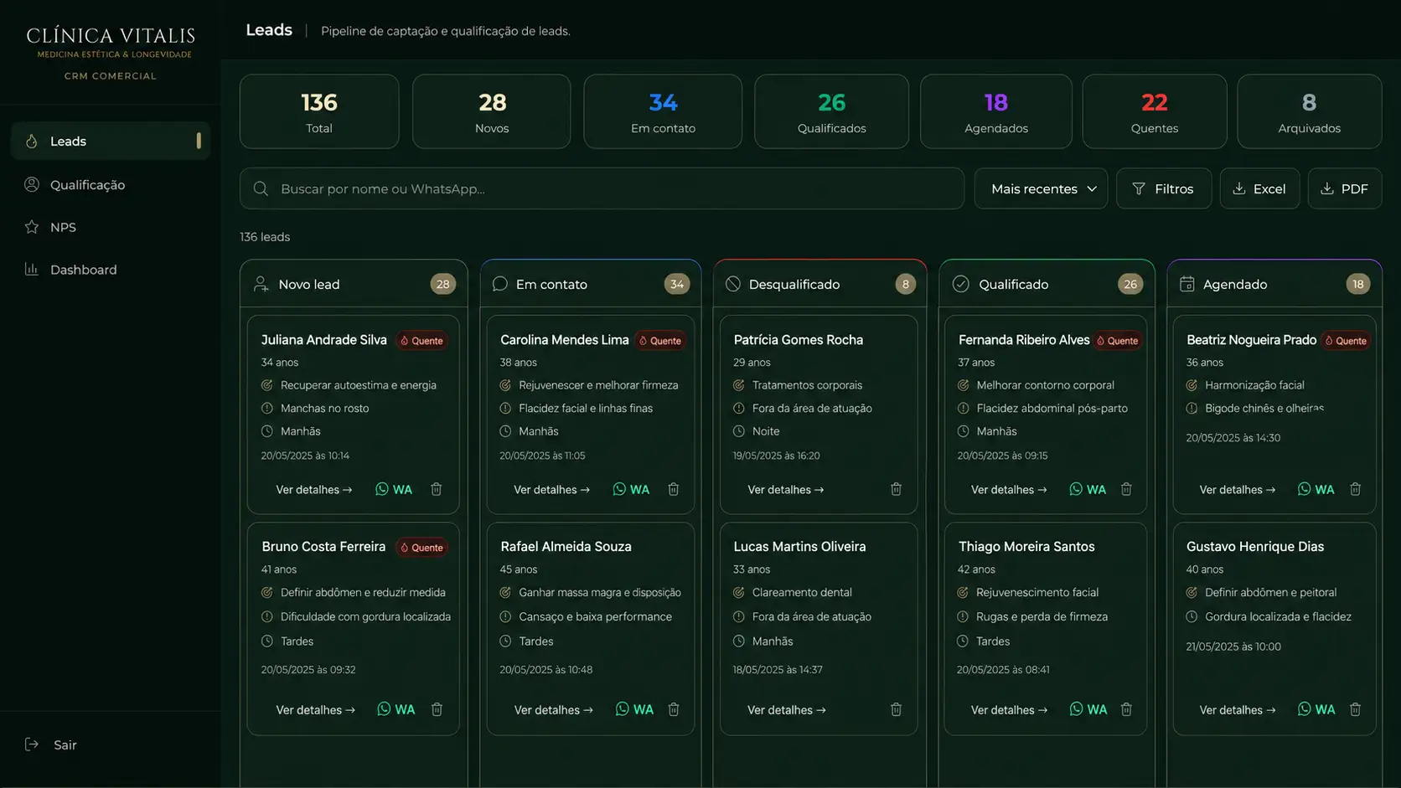Click the search magnifier icon
The width and height of the screenshot is (1401, 788).
point(261,188)
